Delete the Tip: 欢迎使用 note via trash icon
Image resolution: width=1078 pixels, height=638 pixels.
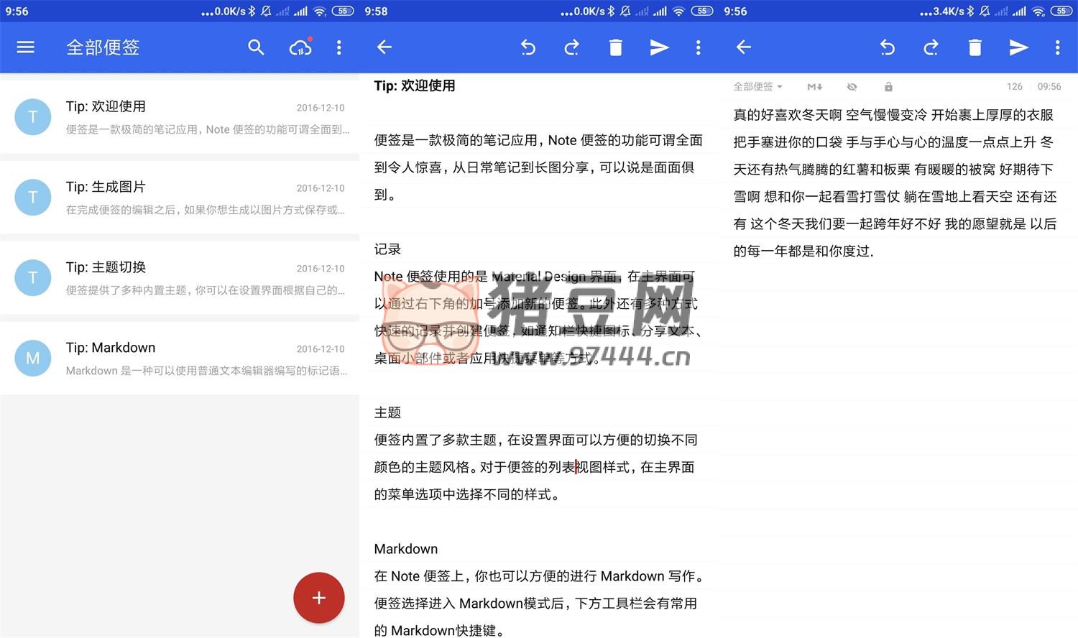coord(616,47)
